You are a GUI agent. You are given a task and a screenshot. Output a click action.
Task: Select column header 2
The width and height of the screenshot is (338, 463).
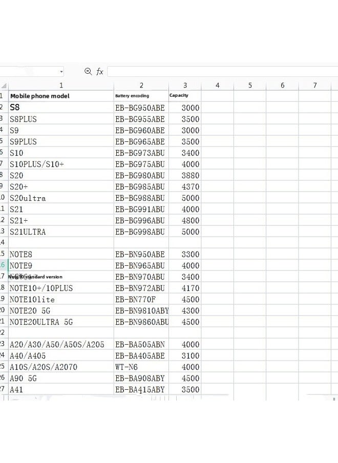pyautogui.click(x=141, y=86)
